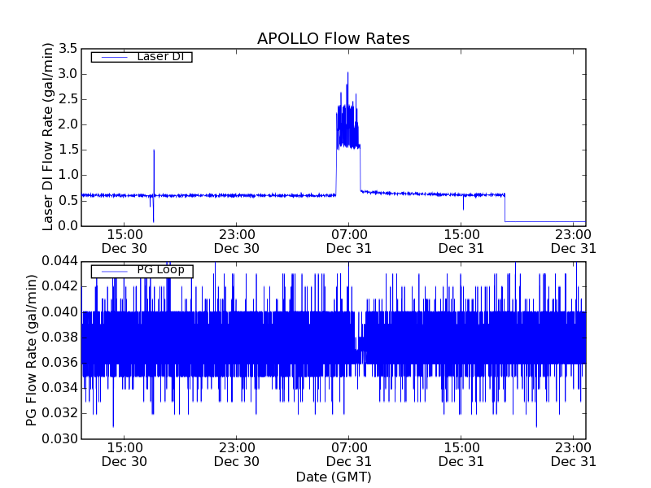Click the 2.0 tick label on top chart
The width and height of the screenshot is (651, 488).
coord(68,124)
